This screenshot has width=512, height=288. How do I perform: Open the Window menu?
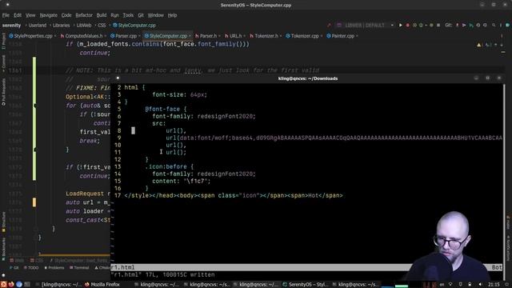[x=155, y=15]
